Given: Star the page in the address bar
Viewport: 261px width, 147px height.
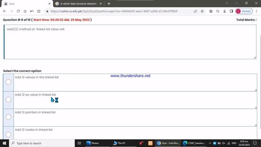Looking at the screenshot, I should coord(202,11).
